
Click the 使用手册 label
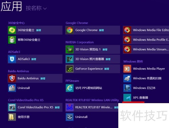(24, 117)
